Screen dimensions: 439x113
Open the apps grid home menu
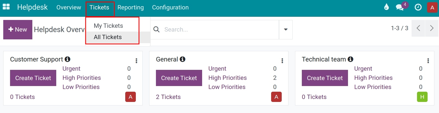6,7
